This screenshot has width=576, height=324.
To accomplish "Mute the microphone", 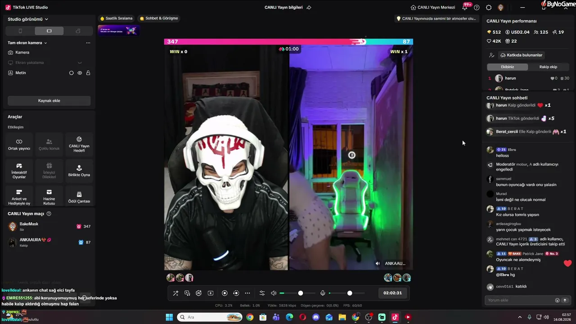I will [x=323, y=293].
